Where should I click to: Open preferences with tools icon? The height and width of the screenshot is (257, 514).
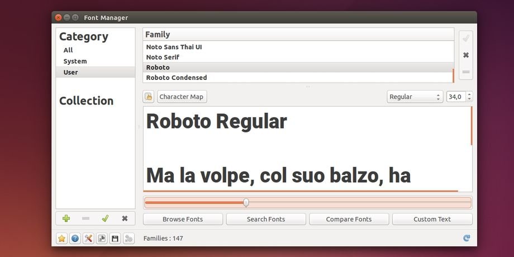tap(88, 239)
